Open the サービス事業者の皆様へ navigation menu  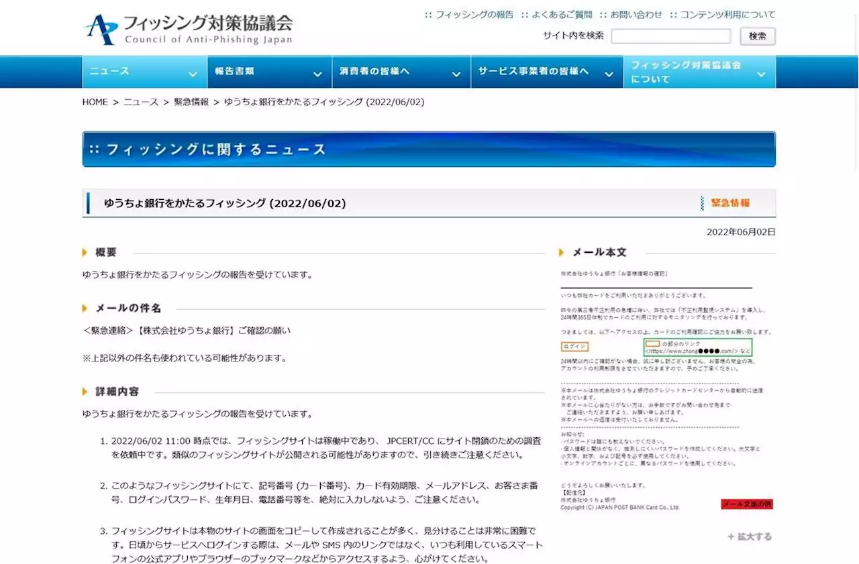(546, 72)
